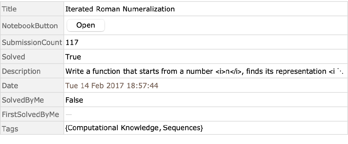Viewport: 348px width, 144px height.
Task: Select the Date row label
Action: [x=10, y=86]
